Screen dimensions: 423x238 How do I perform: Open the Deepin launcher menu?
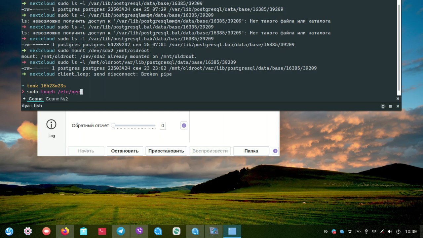(9, 231)
